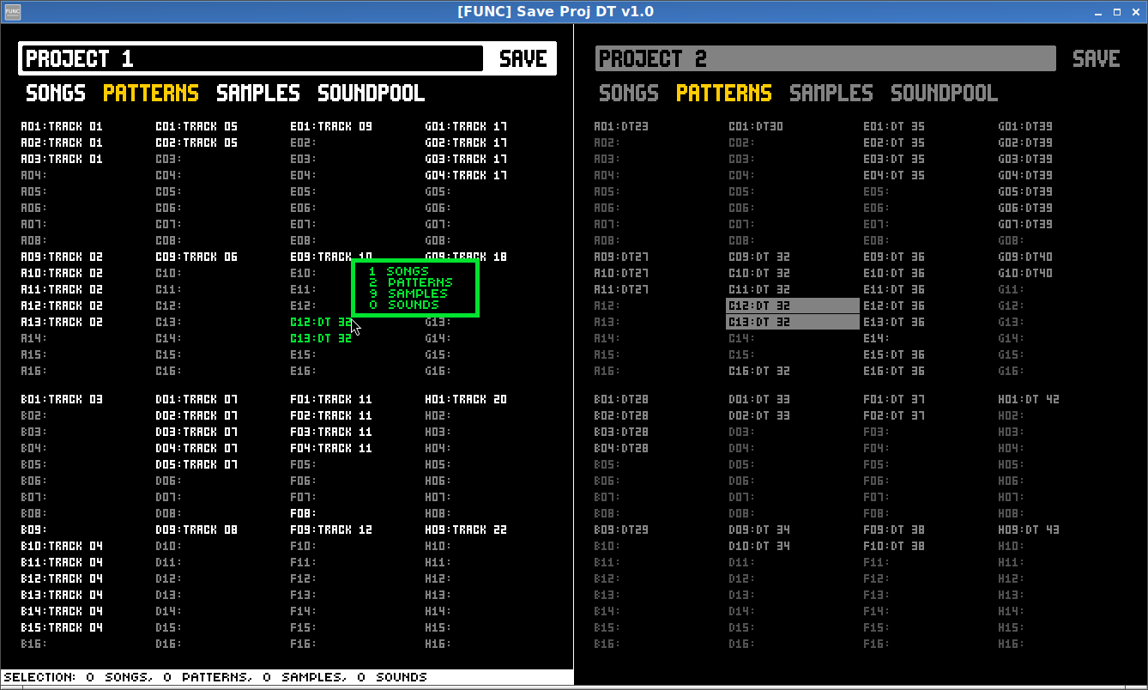Click highlighted C12:DT 32 in Project 2
Image resolution: width=1148 pixels, height=690 pixels.
coord(792,306)
